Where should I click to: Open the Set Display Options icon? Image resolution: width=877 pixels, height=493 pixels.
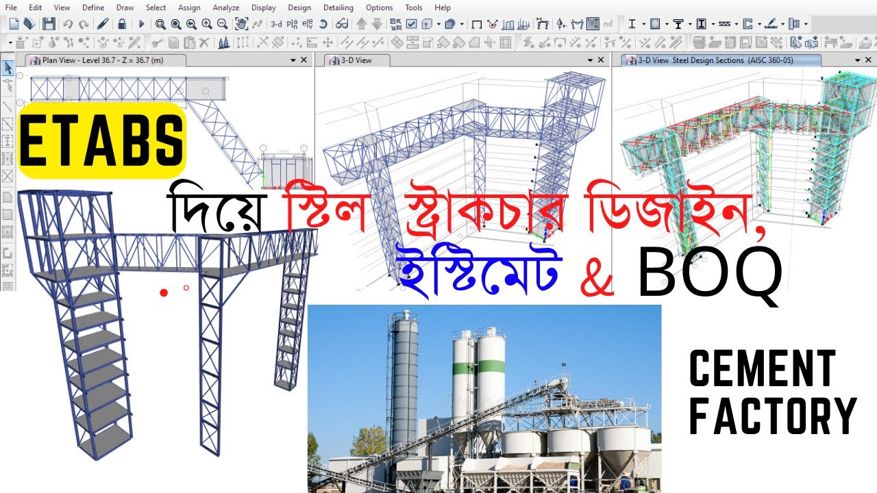click(396, 24)
